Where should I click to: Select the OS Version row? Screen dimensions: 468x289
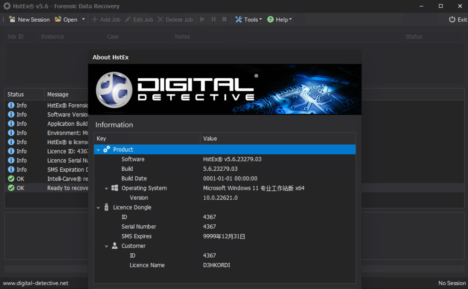(225, 198)
